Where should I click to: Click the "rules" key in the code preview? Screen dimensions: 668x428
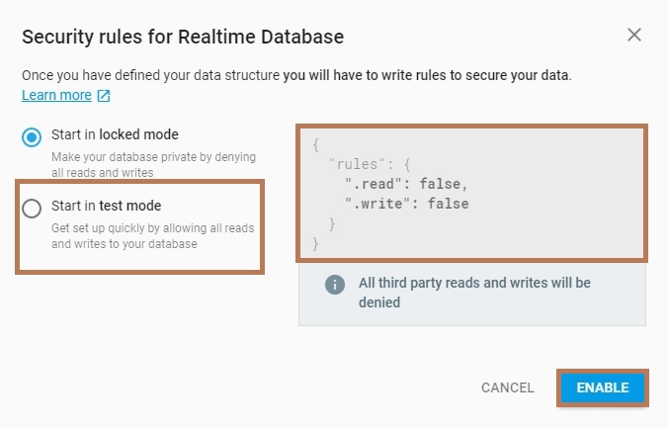356,164
